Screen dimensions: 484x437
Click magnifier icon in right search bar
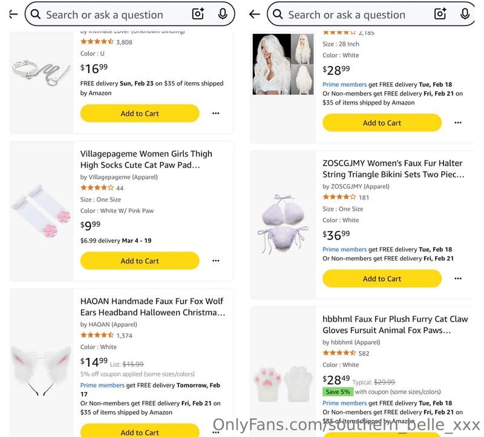click(x=278, y=14)
